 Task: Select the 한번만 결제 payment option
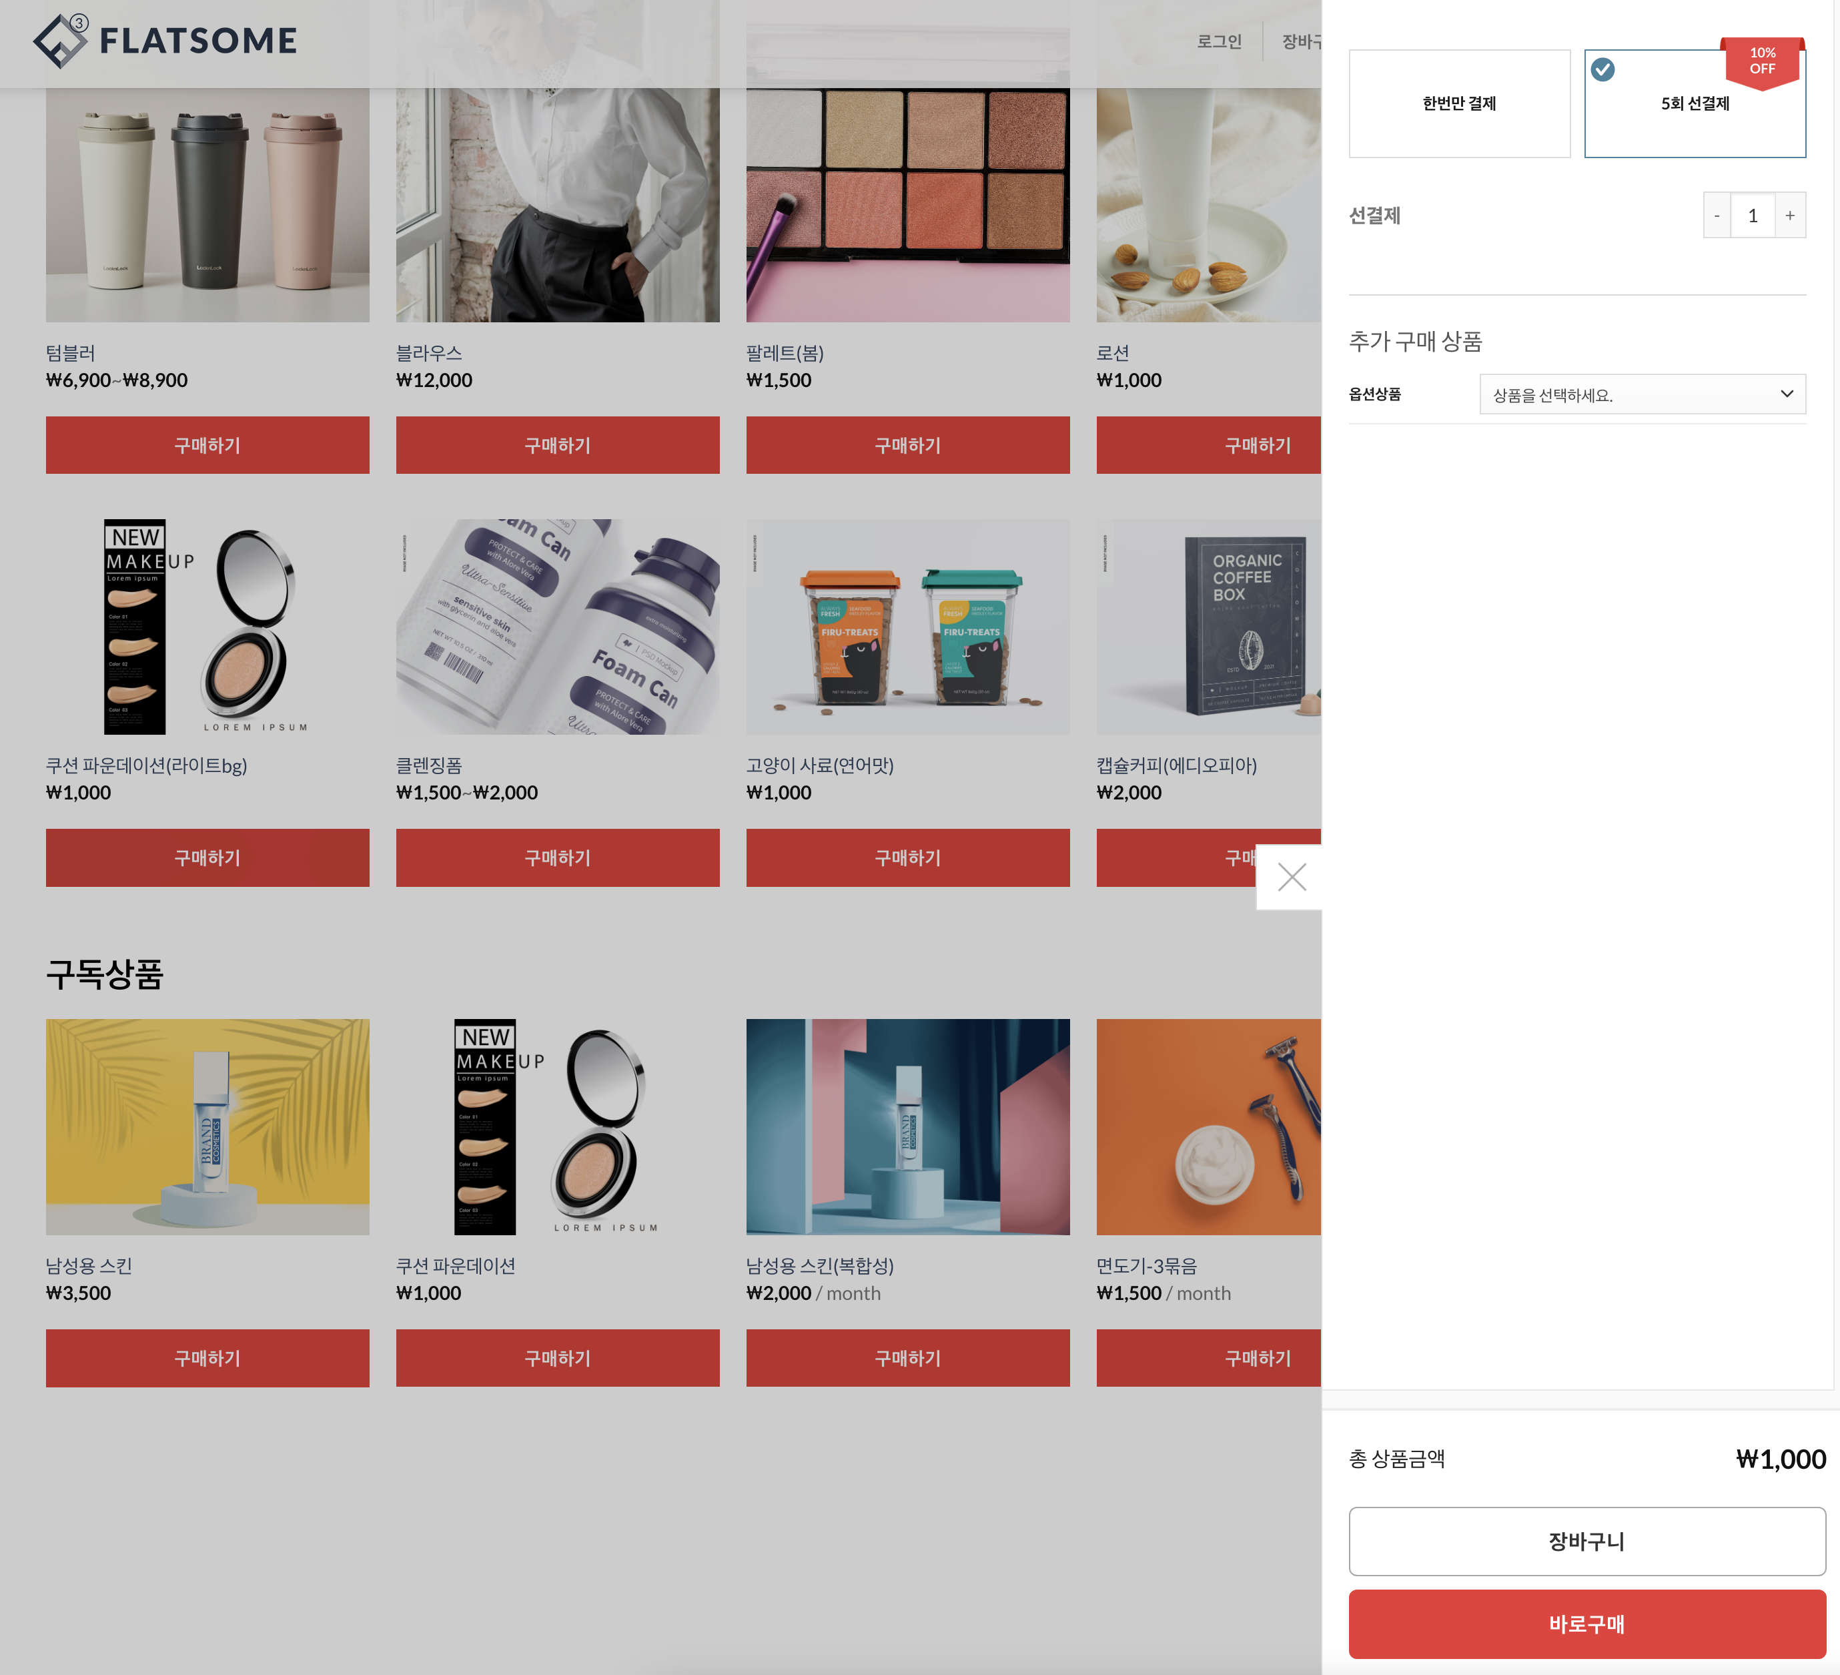tap(1458, 103)
